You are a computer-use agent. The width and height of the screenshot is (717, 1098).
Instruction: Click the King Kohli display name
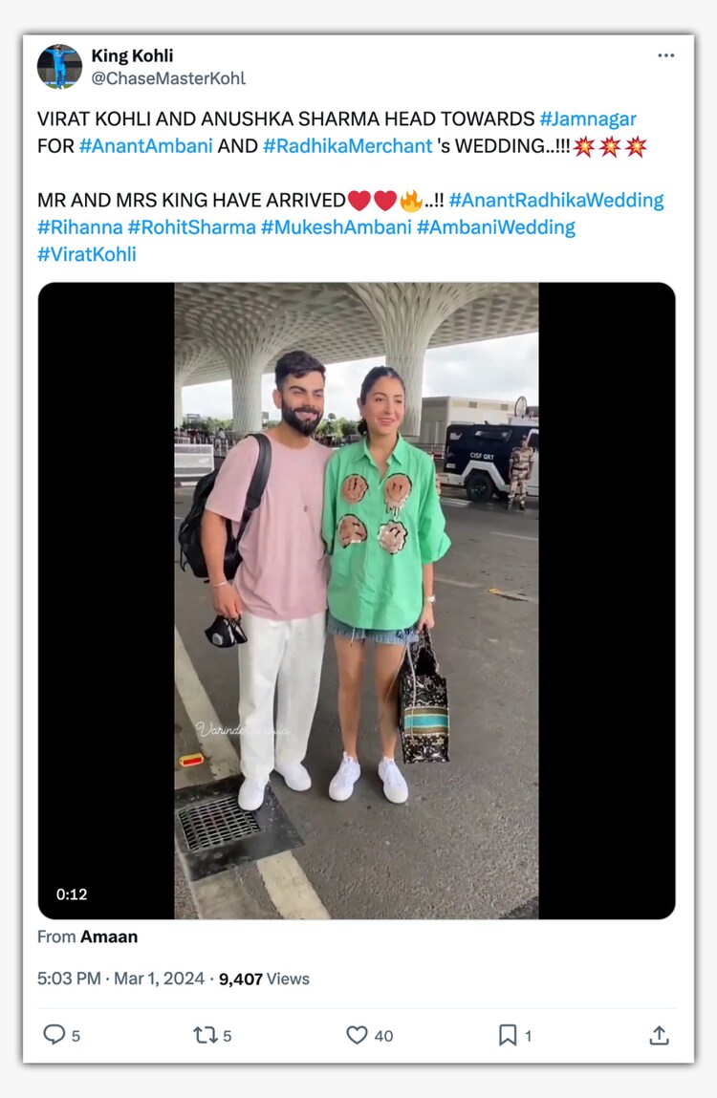(x=132, y=55)
